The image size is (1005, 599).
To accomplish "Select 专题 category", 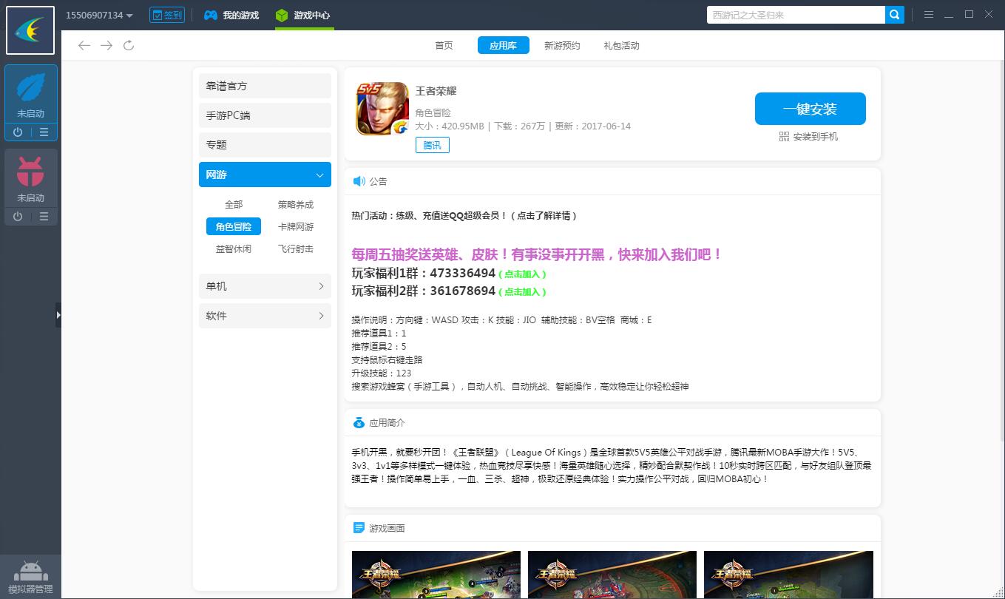I will [265, 145].
